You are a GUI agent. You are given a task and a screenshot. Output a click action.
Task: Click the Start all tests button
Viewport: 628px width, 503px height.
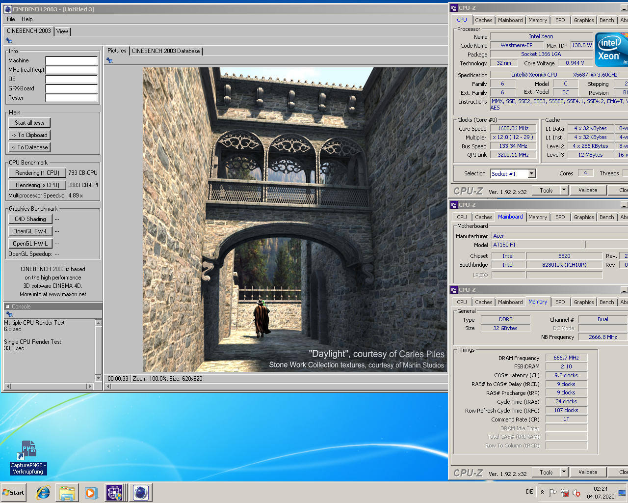tap(29, 123)
